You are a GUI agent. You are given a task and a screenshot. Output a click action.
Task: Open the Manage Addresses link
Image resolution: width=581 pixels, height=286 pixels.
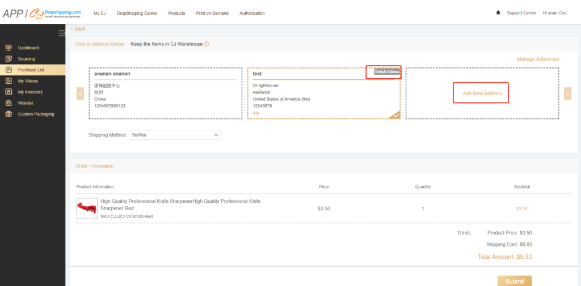537,59
